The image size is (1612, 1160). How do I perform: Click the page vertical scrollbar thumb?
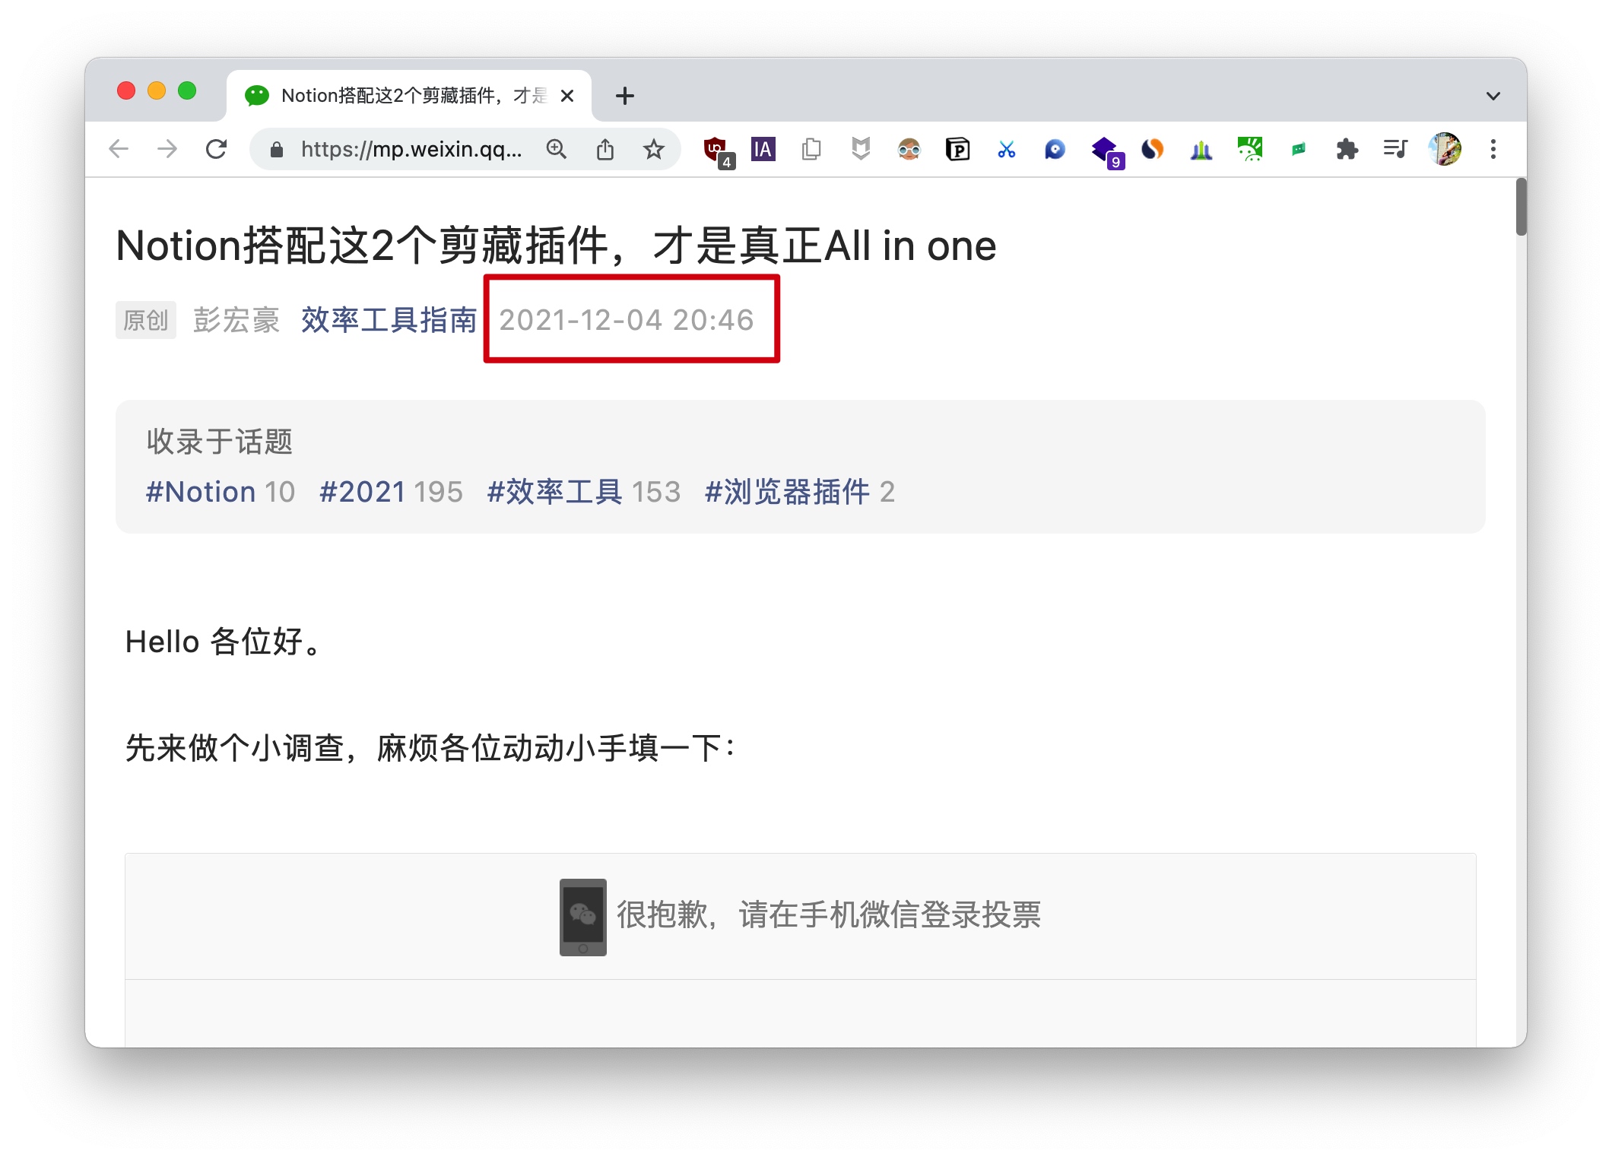coord(1521,207)
